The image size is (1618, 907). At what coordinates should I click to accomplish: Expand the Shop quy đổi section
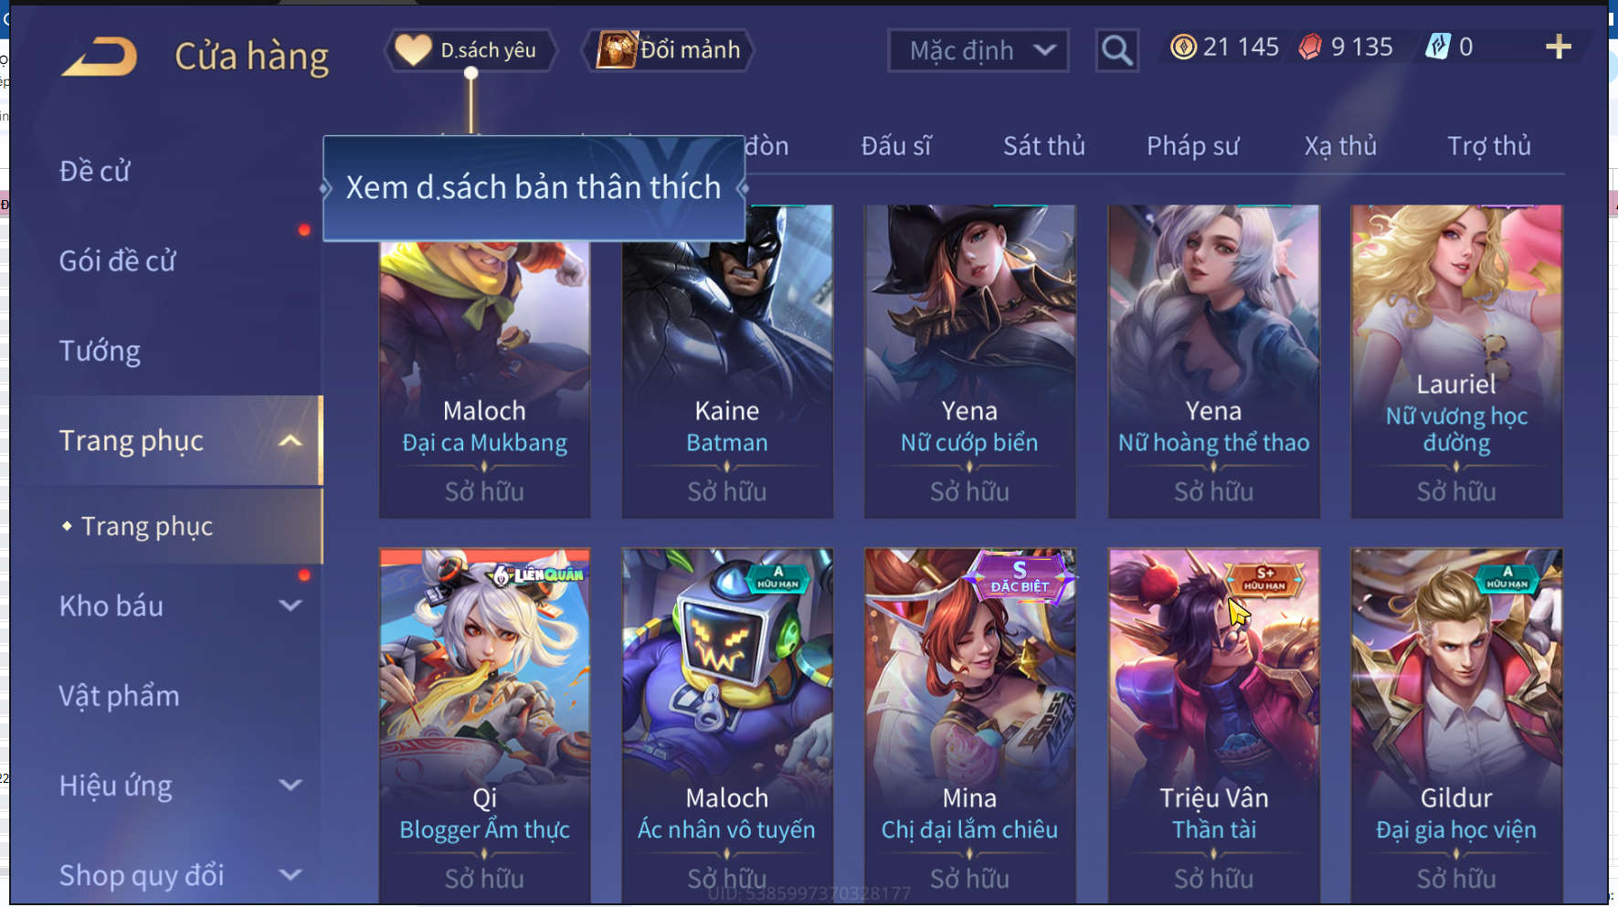(x=291, y=874)
